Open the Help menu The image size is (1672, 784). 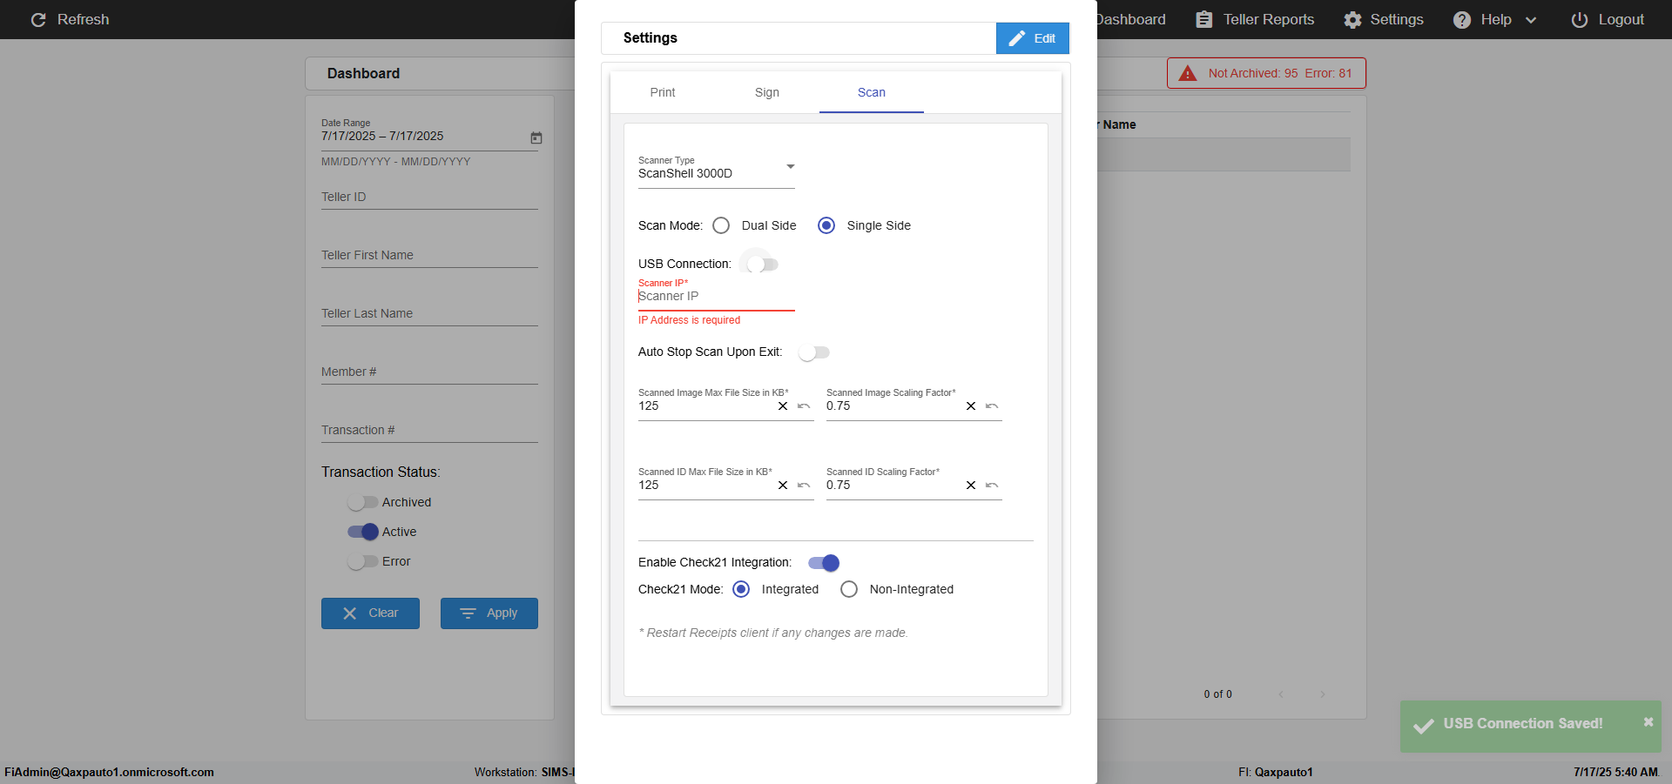pyautogui.click(x=1495, y=19)
